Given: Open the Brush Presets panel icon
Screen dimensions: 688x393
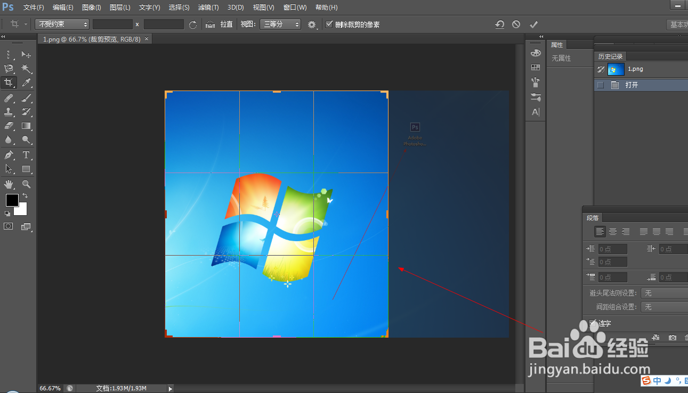Looking at the screenshot, I should (x=536, y=83).
